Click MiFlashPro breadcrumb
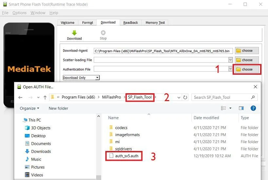This screenshot has width=268, height=180. (112, 97)
